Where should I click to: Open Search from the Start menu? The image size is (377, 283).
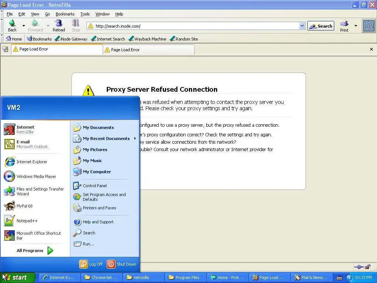pos(105,233)
